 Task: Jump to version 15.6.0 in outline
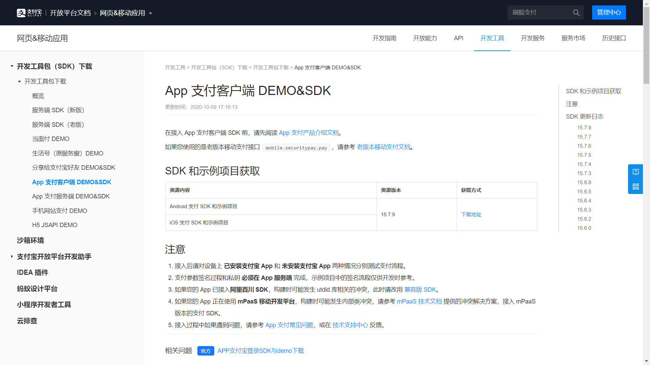tap(584, 228)
